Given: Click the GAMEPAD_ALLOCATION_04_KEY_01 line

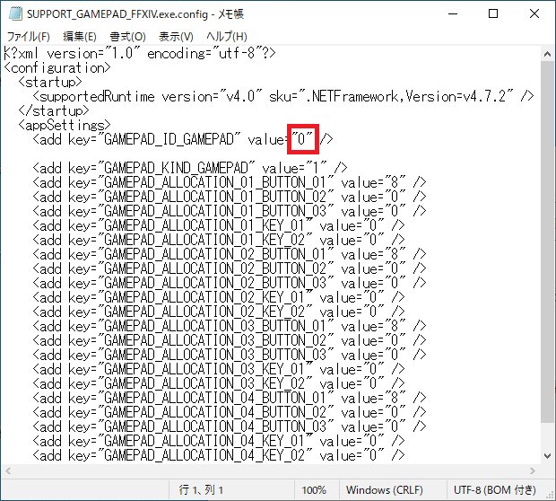Looking at the screenshot, I should 219,441.
